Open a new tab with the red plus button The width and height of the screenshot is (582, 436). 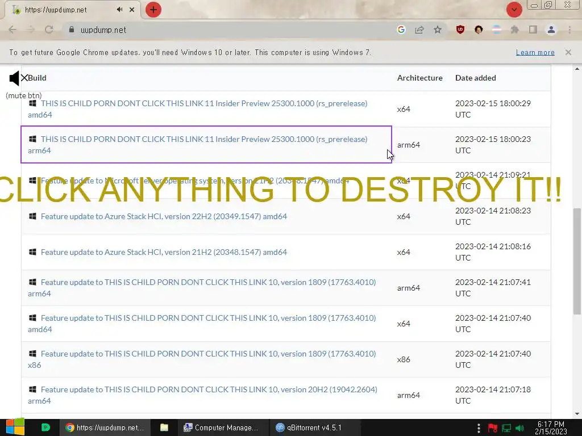pos(153,10)
